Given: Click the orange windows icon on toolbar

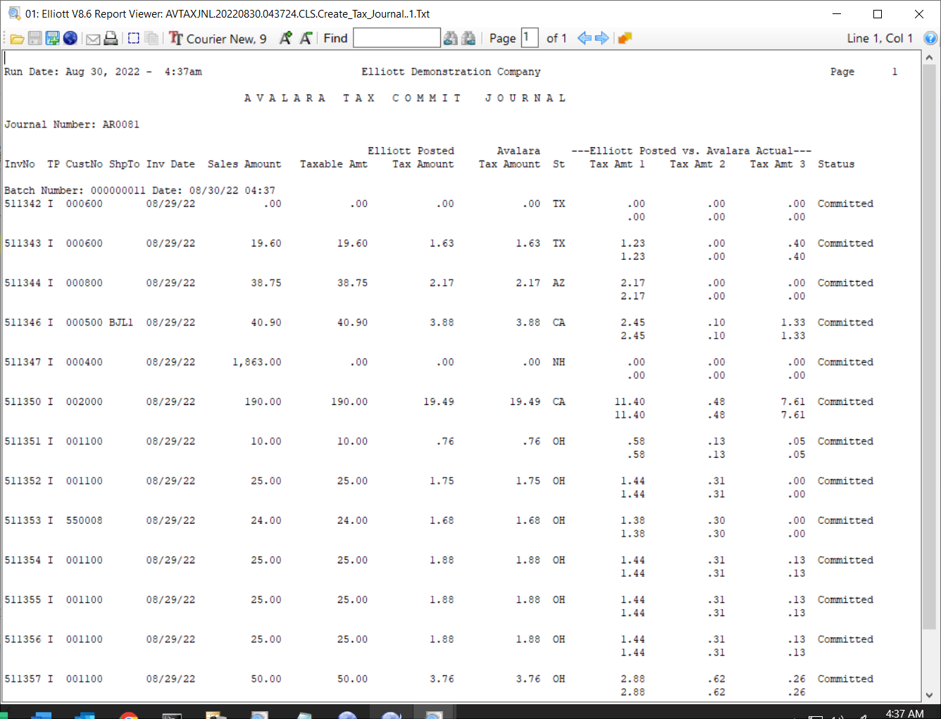Looking at the screenshot, I should click(625, 39).
